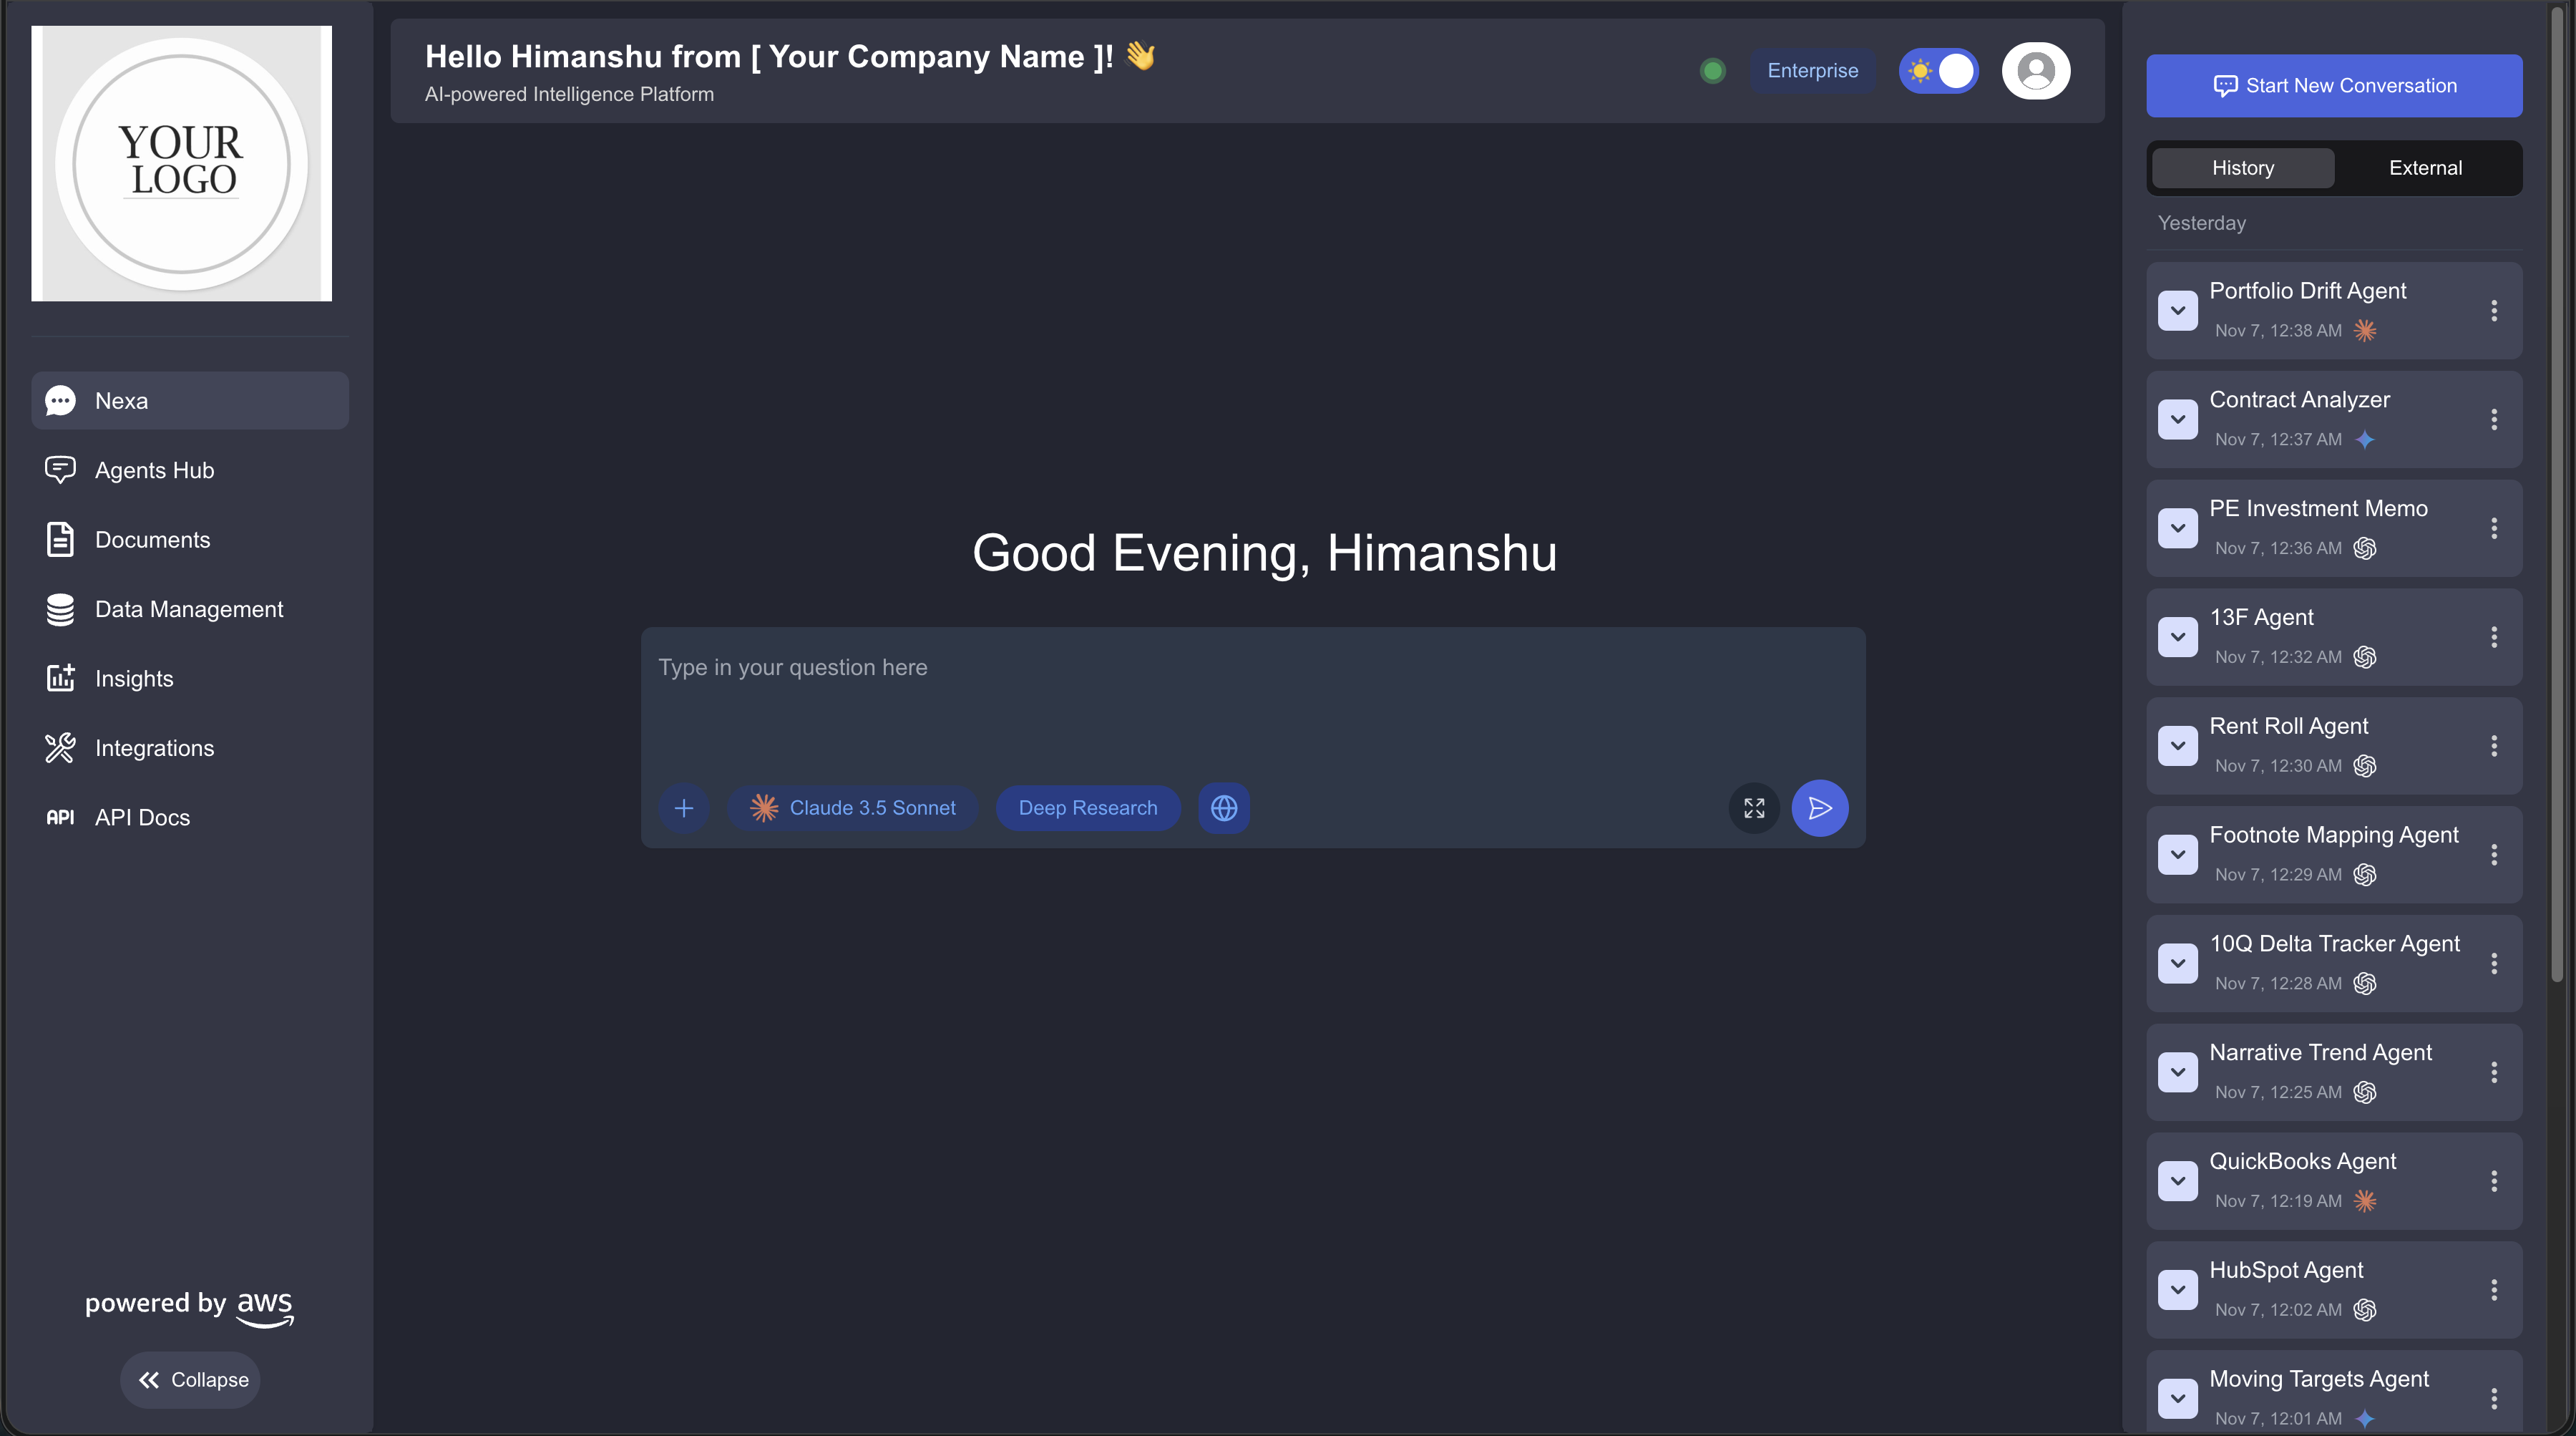Open options menu for PE Investment Memo
Screen dimensions: 2576x1436
(x=2494, y=528)
